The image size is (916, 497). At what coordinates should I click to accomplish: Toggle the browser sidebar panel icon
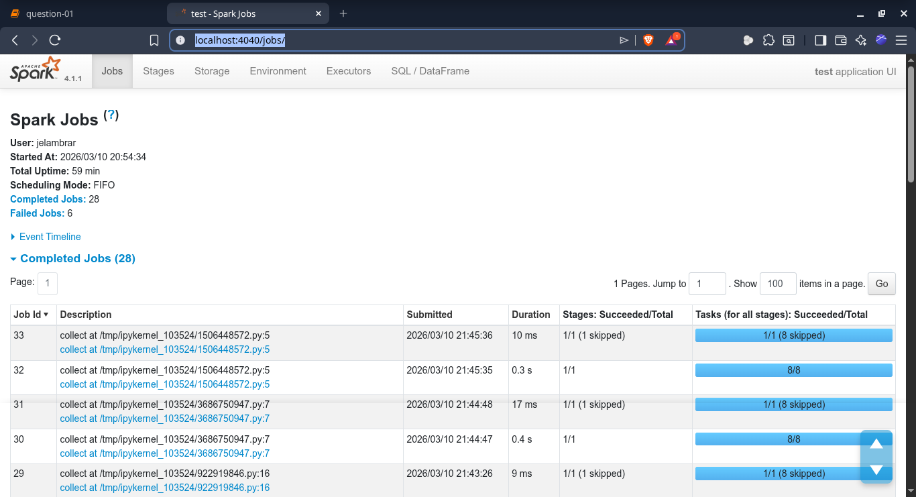820,40
